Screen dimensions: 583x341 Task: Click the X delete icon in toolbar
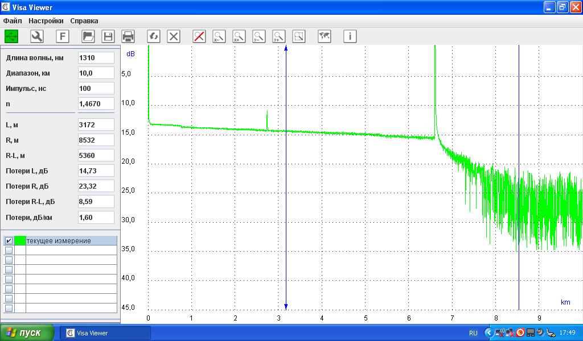(174, 36)
